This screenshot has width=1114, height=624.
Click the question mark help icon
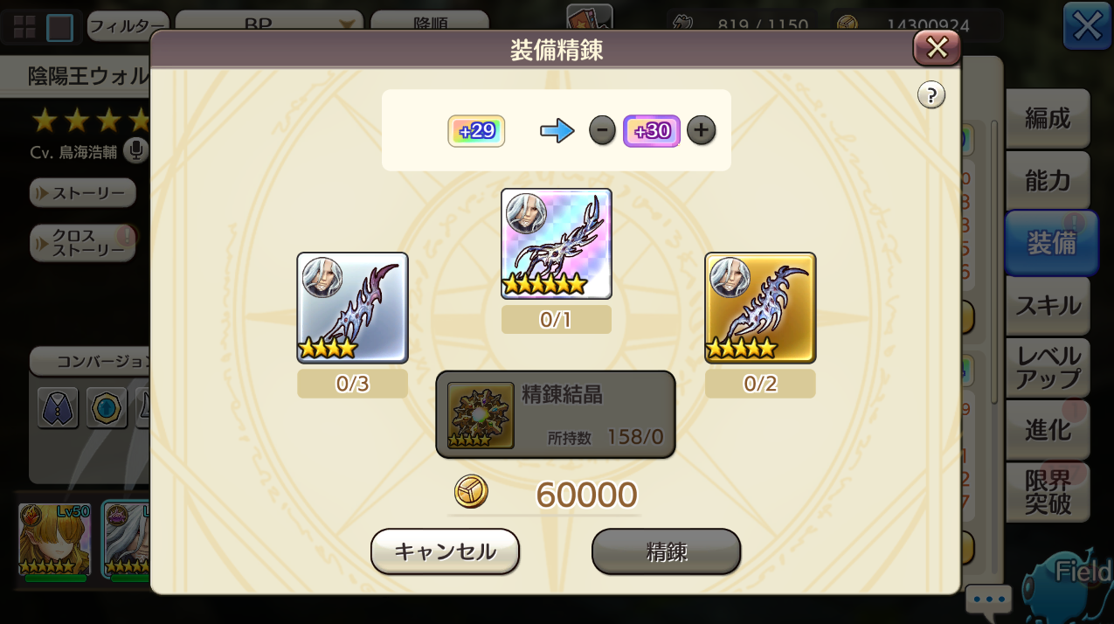[x=931, y=94]
